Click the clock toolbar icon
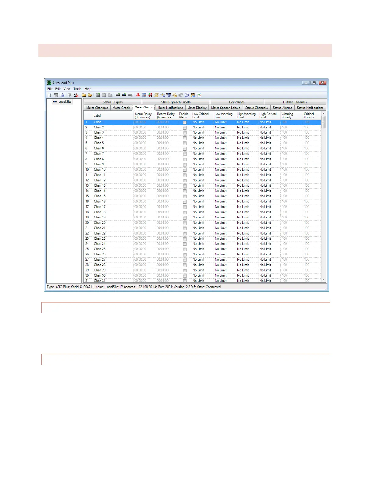This screenshot has height=483, width=373. (x=187, y=95)
